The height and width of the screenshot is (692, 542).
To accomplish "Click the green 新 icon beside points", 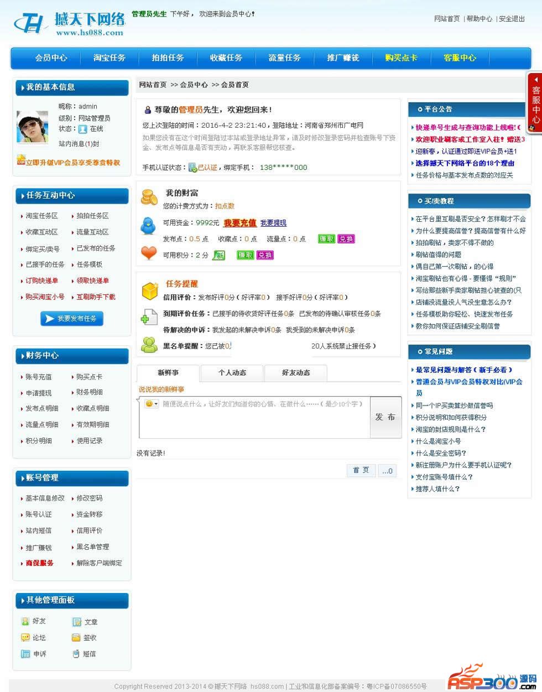I will [x=218, y=255].
